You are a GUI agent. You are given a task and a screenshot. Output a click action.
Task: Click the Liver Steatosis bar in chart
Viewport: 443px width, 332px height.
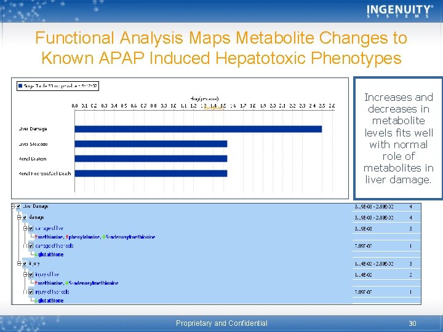151,144
